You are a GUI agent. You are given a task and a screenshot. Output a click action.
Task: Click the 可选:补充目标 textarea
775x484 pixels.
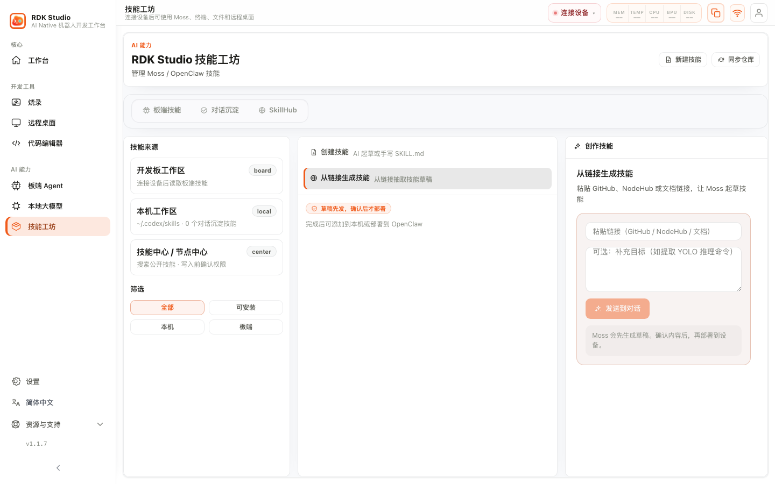[x=664, y=269]
